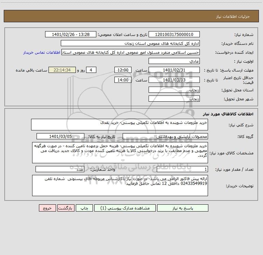The image size is (263, 255).
Task: Click the announcement date field 1401/02/26 - 13:28
Action: pyautogui.click(x=71, y=34)
